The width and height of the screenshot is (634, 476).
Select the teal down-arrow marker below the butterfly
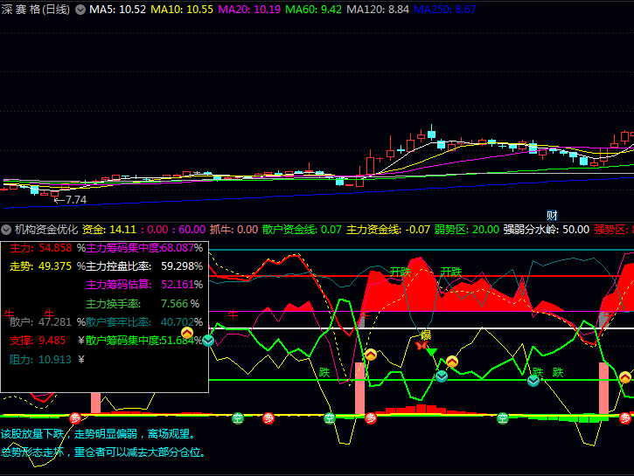tap(442, 376)
